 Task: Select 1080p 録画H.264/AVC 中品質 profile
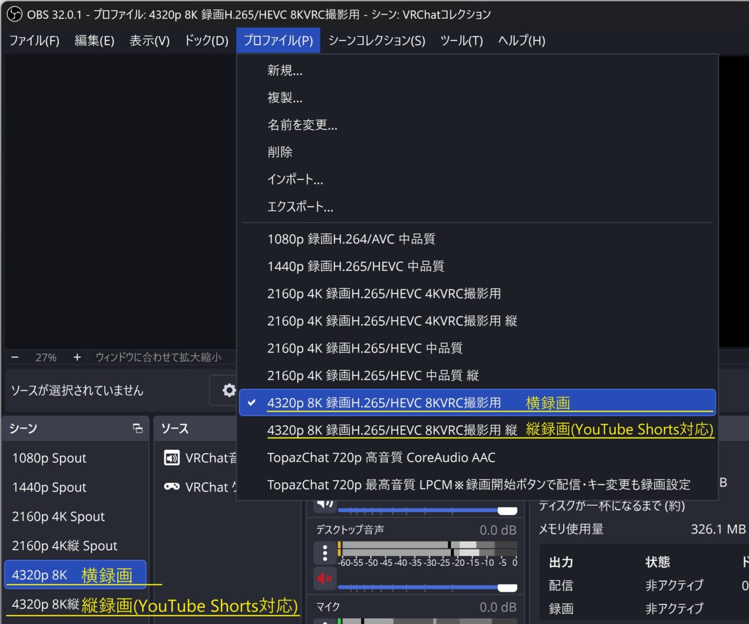[351, 239]
